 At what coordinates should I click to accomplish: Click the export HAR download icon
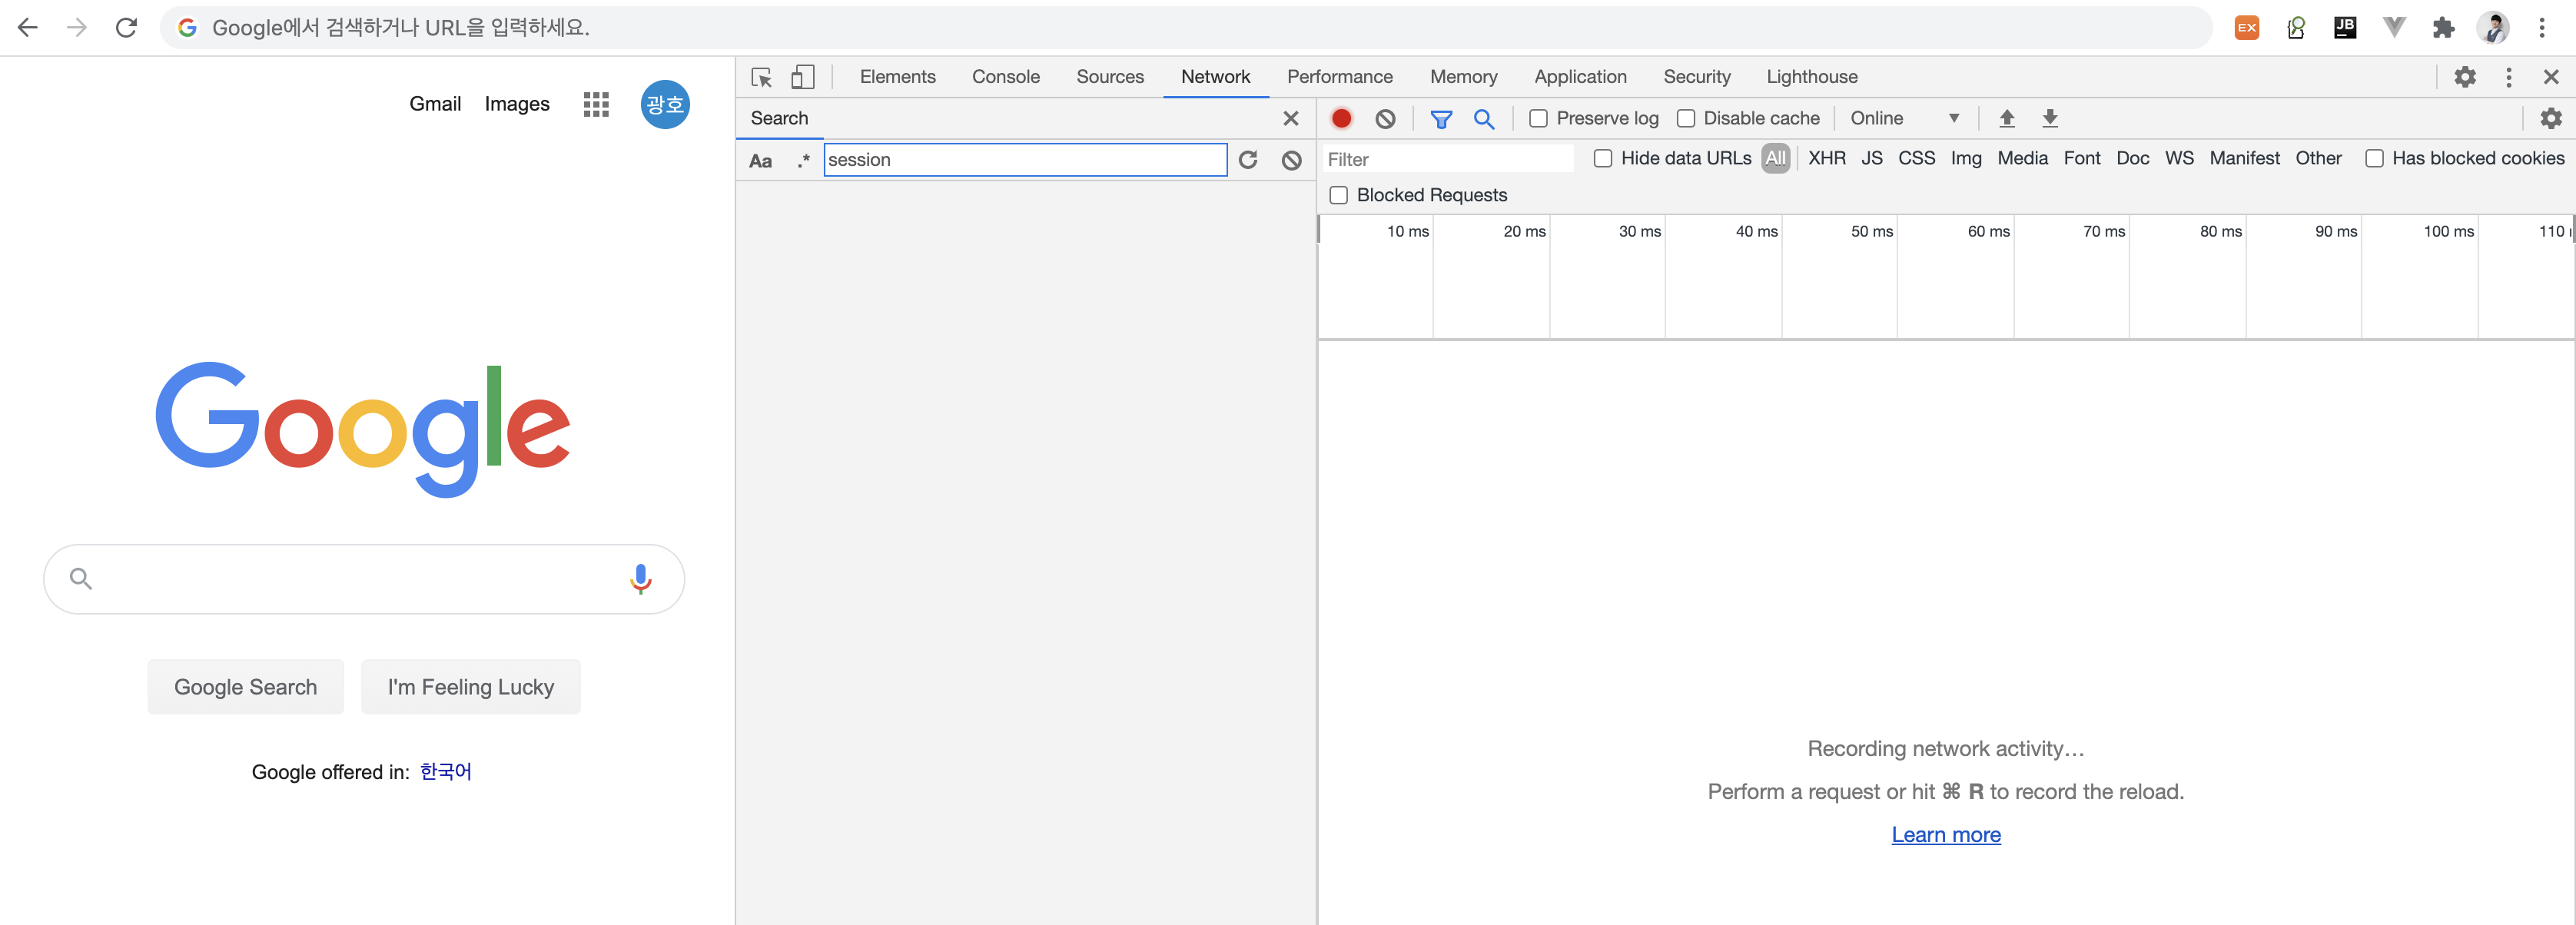click(x=2049, y=118)
